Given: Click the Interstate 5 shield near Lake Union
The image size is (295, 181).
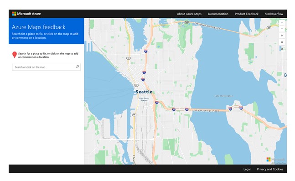Looking at the screenshot, I should pyautogui.click(x=145, y=51).
